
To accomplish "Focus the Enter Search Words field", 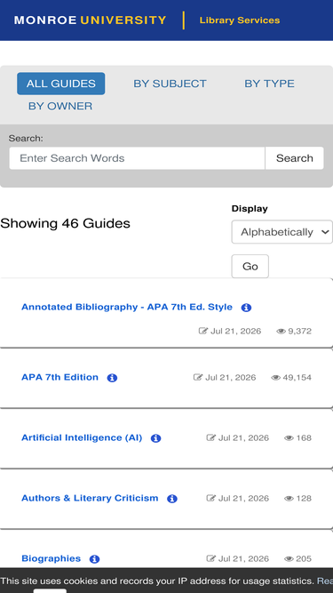I will click(137, 158).
